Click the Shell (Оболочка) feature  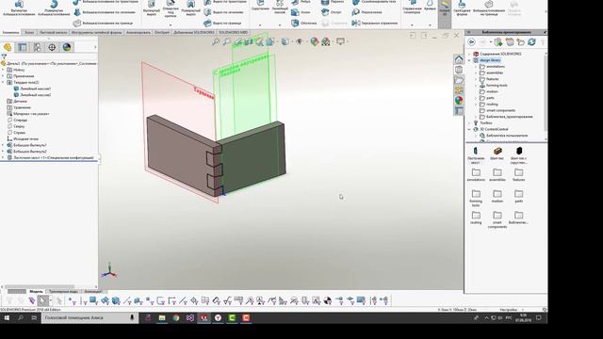[303, 23]
